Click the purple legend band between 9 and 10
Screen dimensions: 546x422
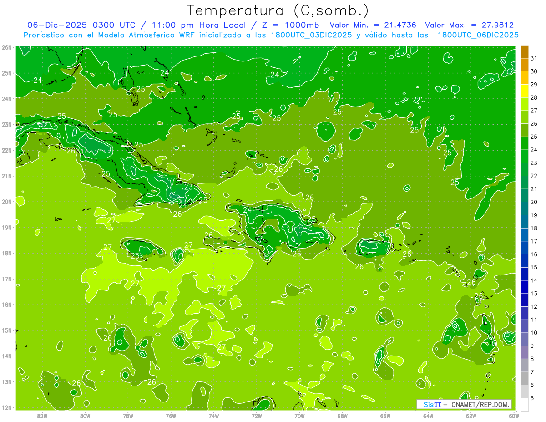coord(525,339)
